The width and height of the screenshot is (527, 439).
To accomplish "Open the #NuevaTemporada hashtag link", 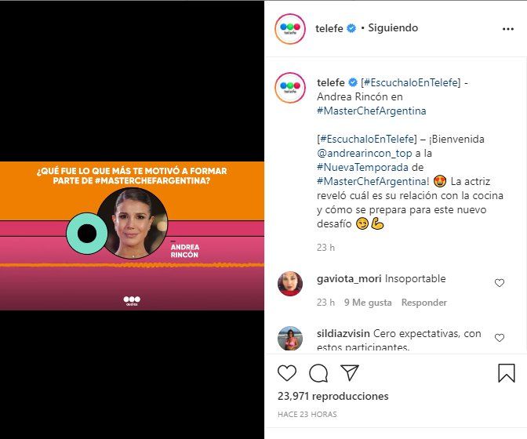I will pyautogui.click(x=362, y=167).
